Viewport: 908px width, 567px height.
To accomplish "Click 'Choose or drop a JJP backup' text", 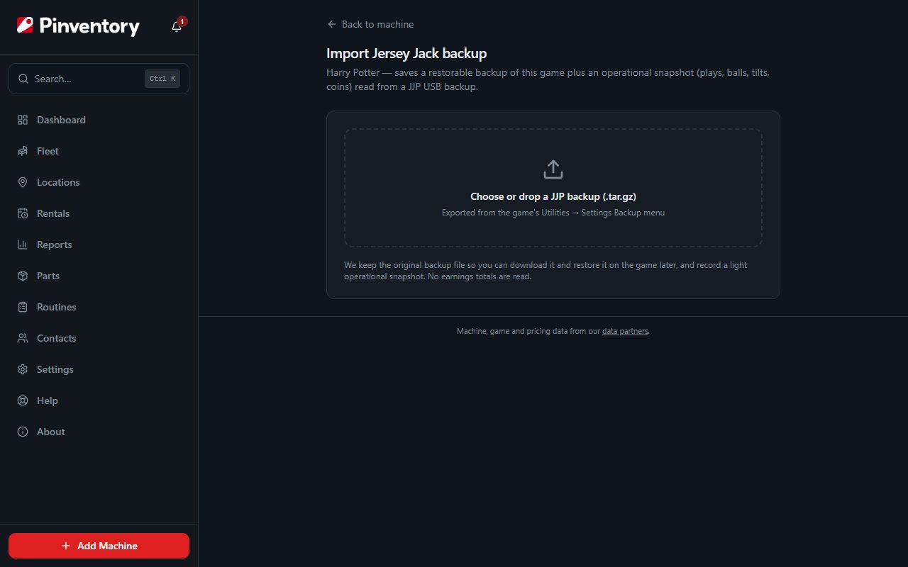I will (x=553, y=196).
